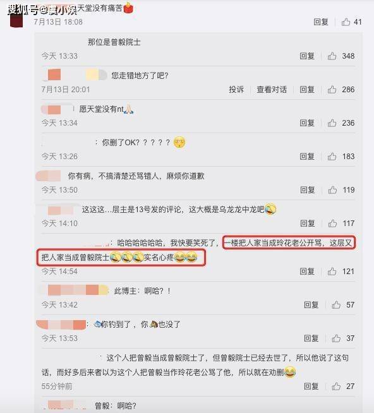The width and height of the screenshot is (374, 413).
Task: Like the highlighted comment with 121 likes
Action: (332, 272)
